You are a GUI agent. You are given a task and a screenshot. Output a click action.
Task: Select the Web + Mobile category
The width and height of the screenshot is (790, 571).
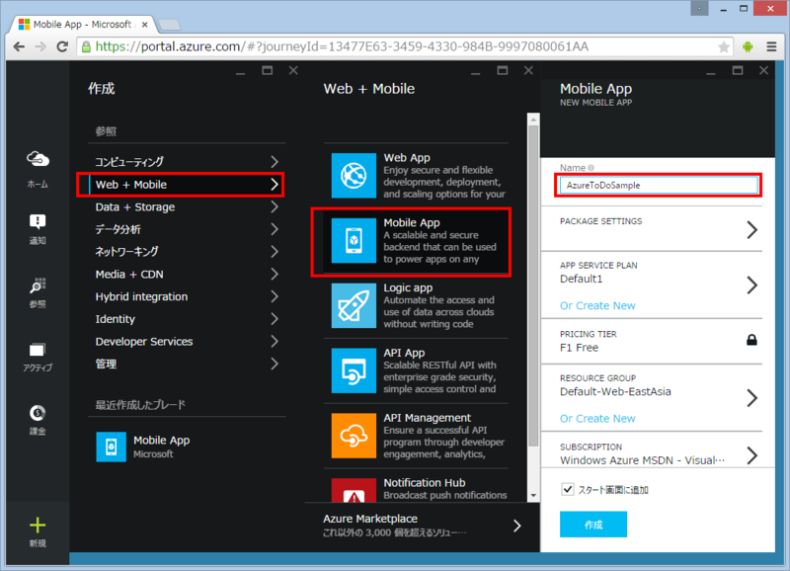(181, 185)
